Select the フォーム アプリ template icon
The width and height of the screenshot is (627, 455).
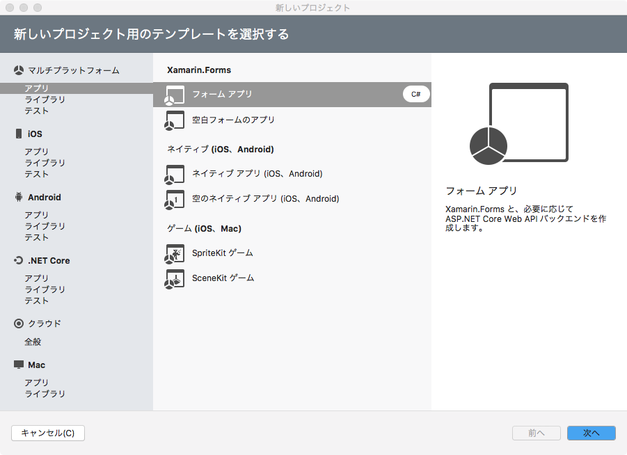175,93
